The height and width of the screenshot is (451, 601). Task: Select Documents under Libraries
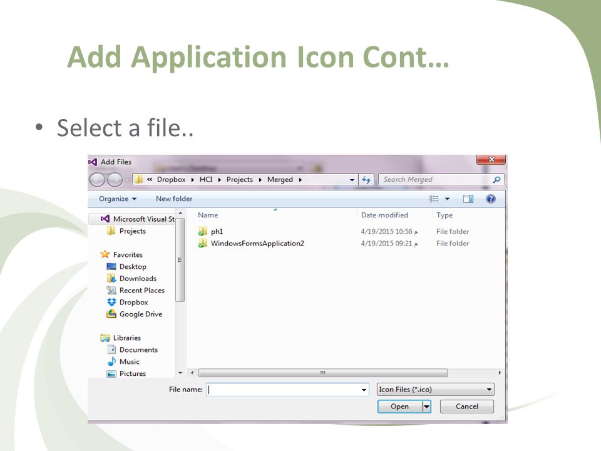[x=138, y=350]
